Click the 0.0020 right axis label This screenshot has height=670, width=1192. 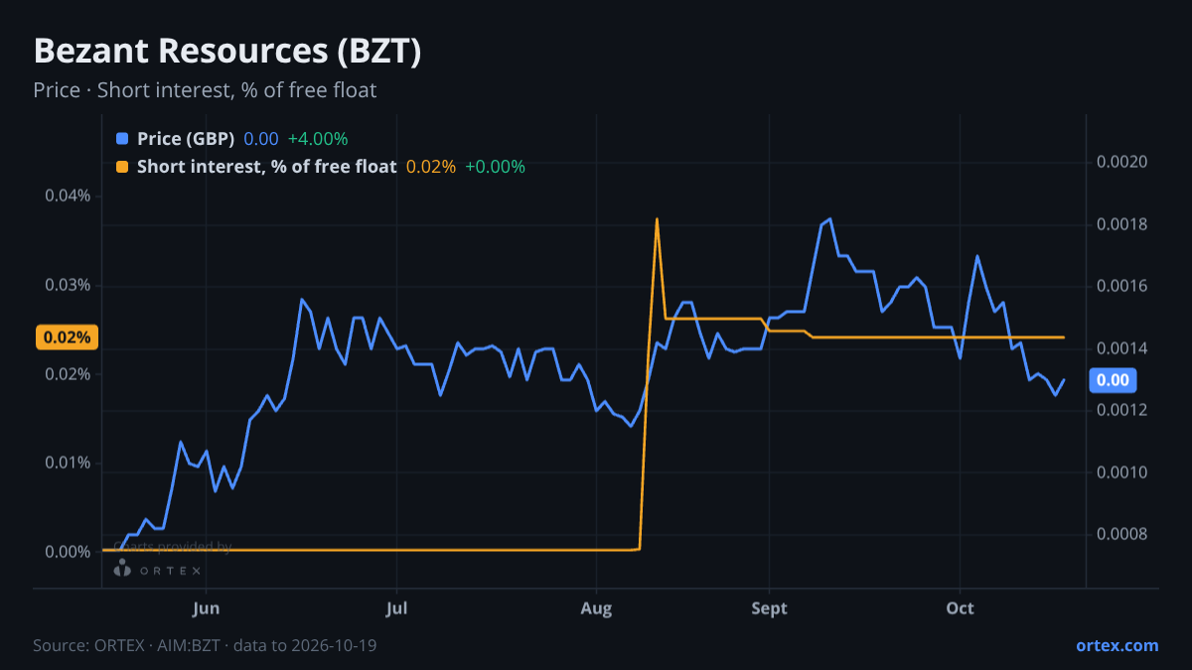(x=1121, y=162)
